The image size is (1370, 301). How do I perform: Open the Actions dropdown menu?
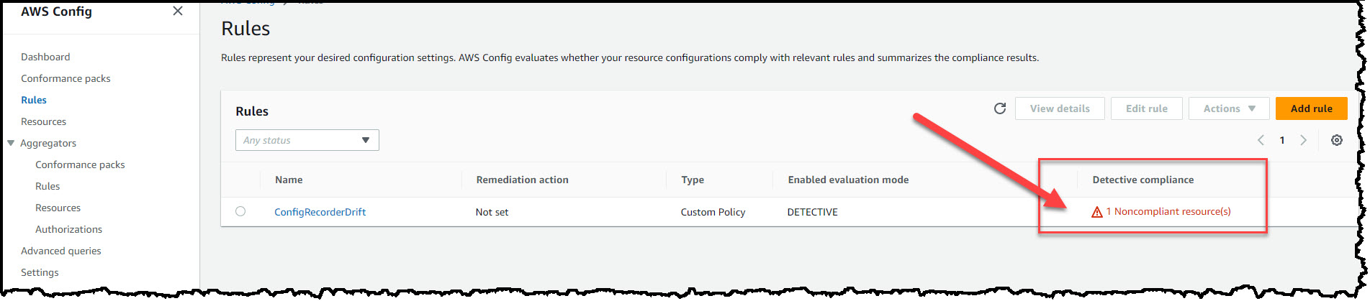tap(1230, 108)
